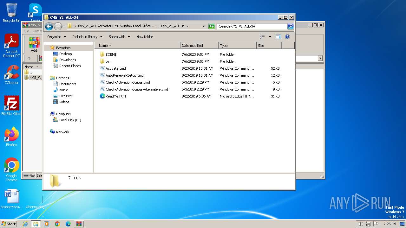
Task: Open Firefox desktop icon
Action: (x=11, y=136)
